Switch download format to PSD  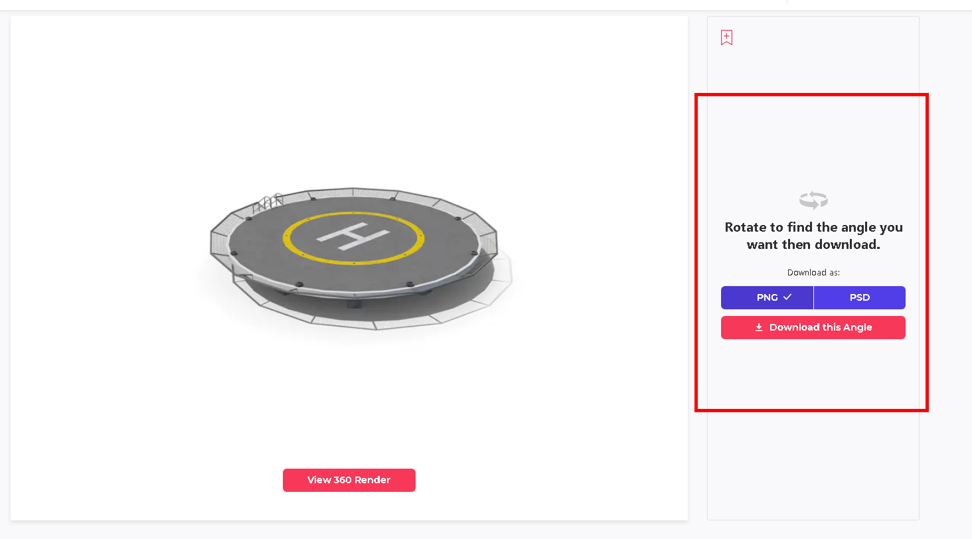coord(860,297)
